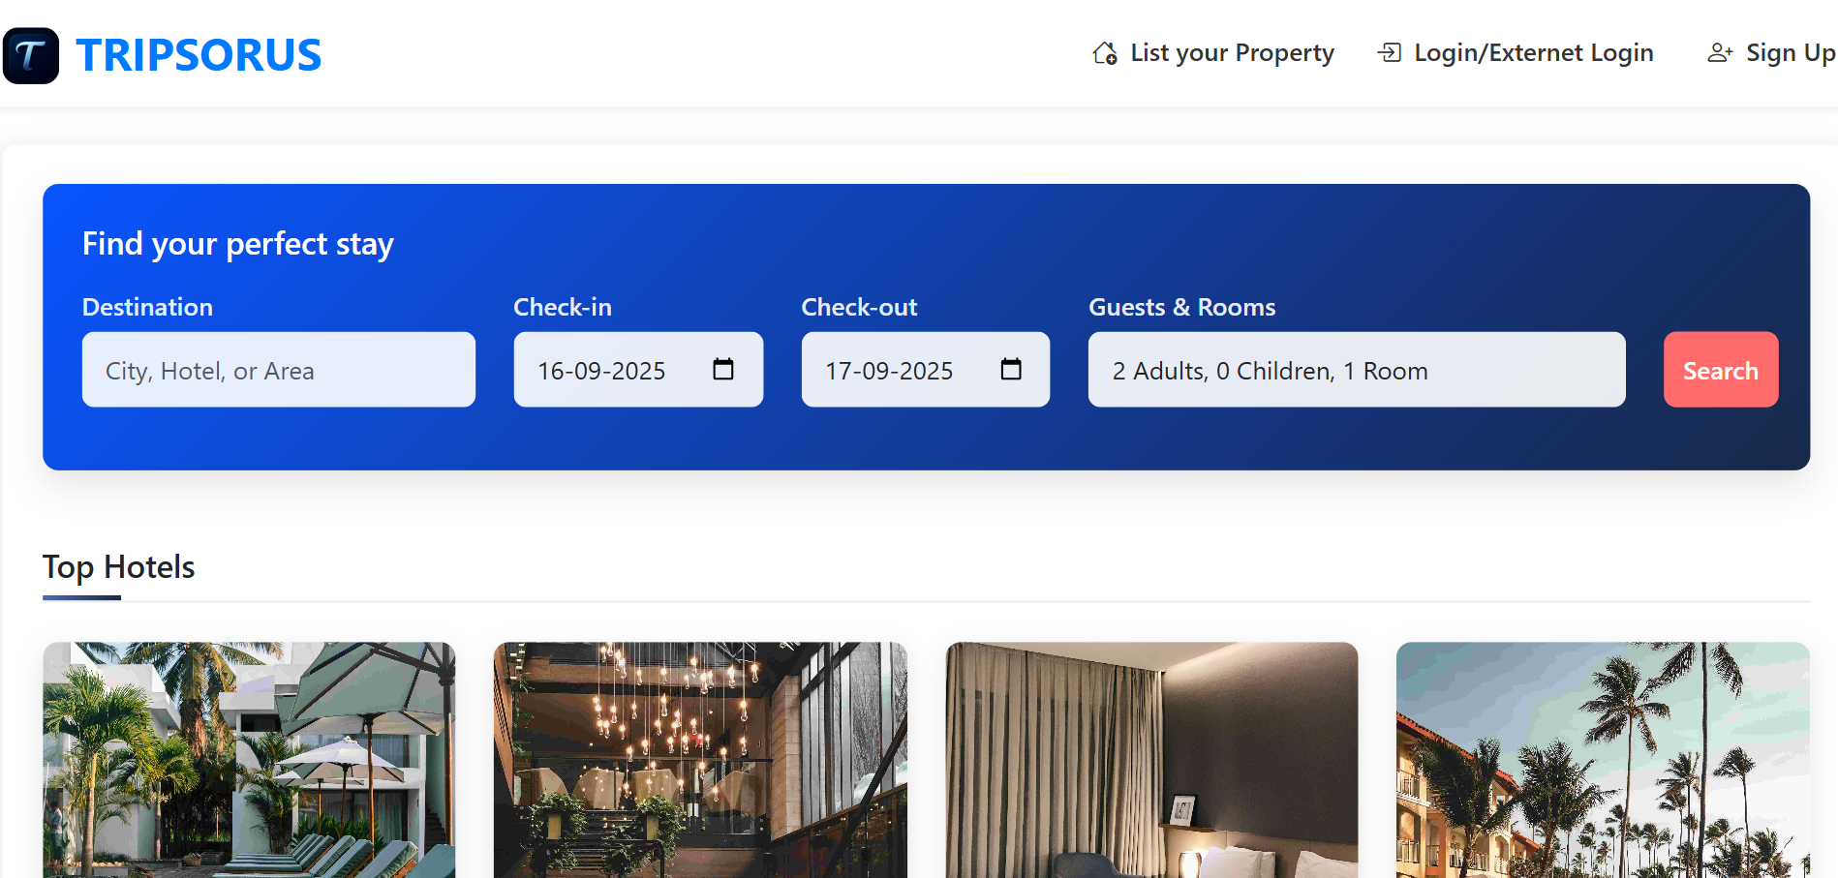The width and height of the screenshot is (1838, 878).
Task: Select the Check-in date field showing 16-09-2025
Action: click(x=638, y=370)
